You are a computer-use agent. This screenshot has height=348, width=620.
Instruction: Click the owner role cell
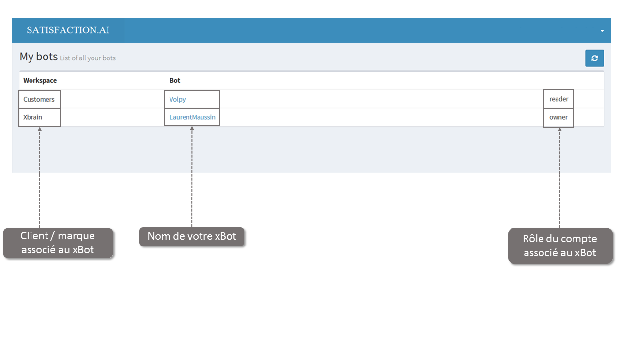point(558,117)
